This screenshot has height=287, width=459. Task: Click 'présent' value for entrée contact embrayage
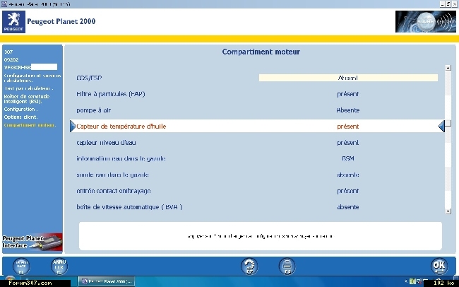(x=347, y=191)
